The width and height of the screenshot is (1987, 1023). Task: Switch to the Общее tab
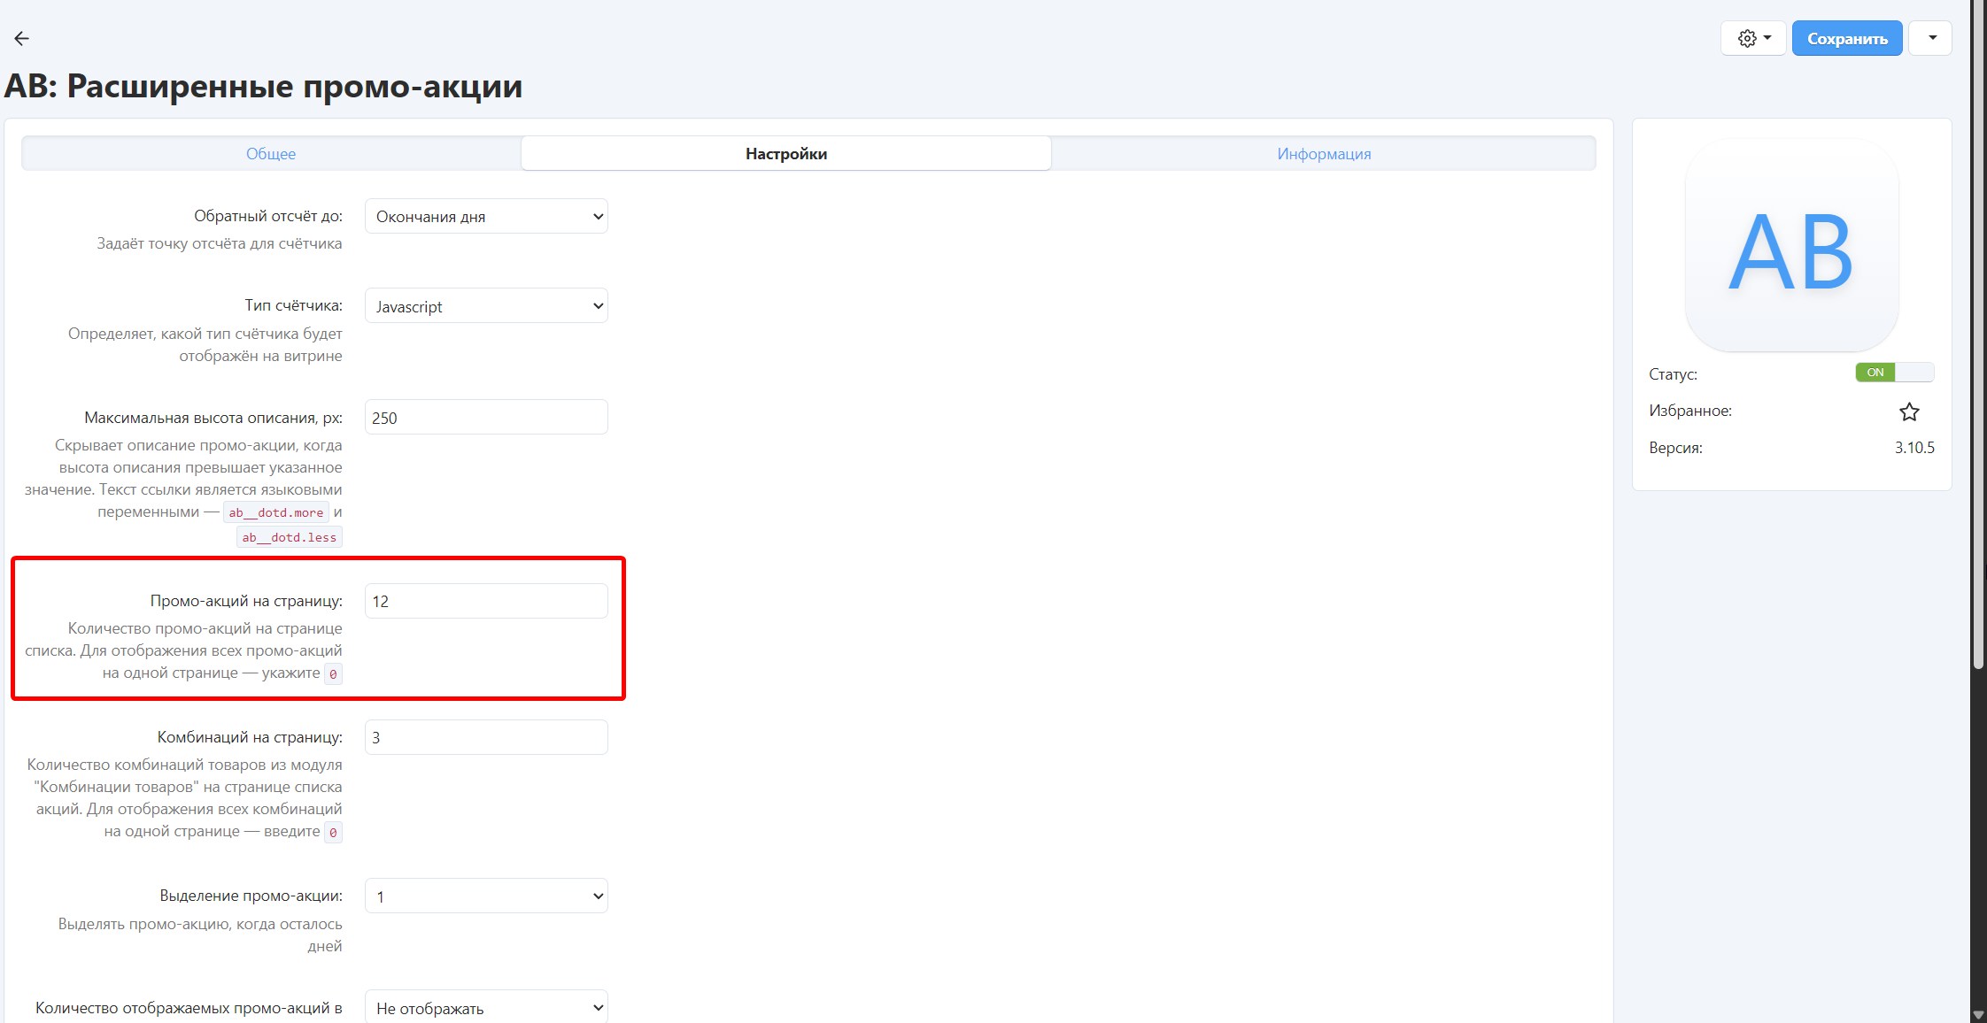tap(271, 153)
